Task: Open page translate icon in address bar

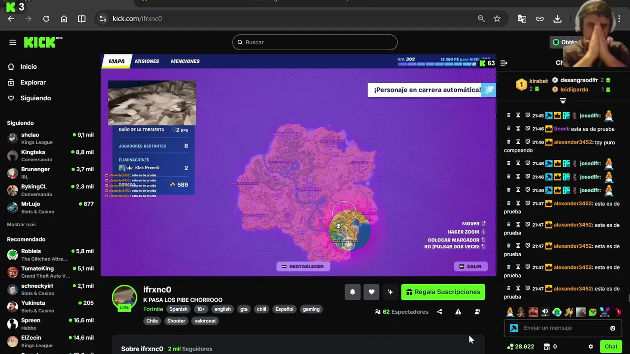Action: [x=522, y=19]
